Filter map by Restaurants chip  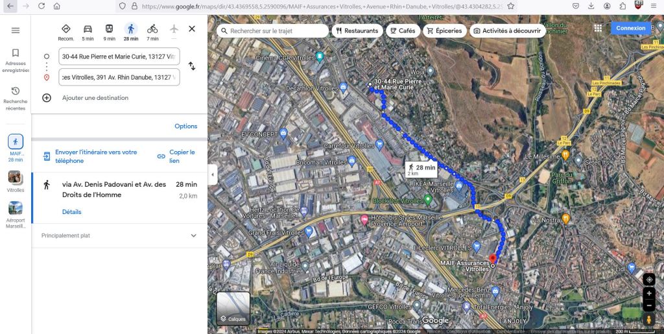(357, 30)
